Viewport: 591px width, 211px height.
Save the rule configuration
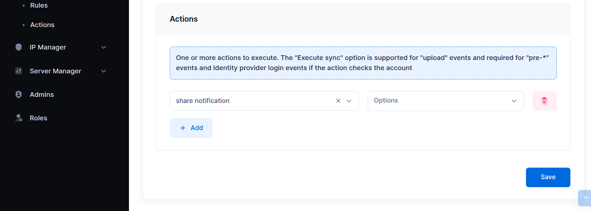point(548,177)
